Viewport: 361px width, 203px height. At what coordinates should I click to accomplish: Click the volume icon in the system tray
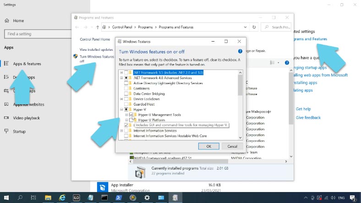[x=333, y=198]
